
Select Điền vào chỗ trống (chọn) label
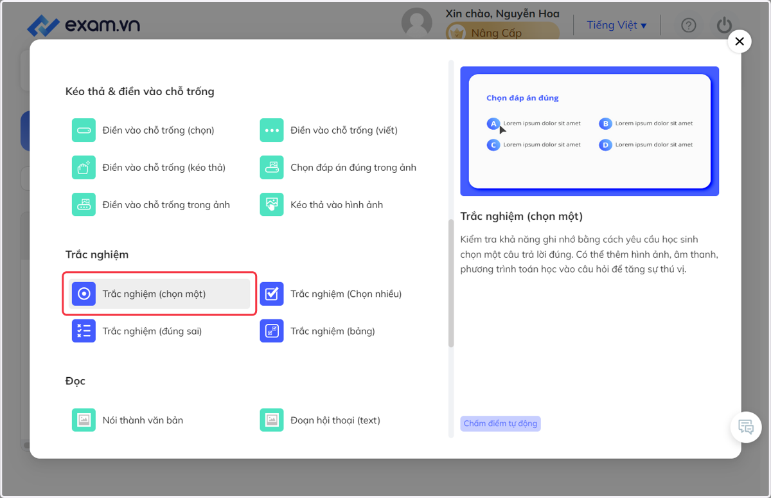tap(159, 130)
